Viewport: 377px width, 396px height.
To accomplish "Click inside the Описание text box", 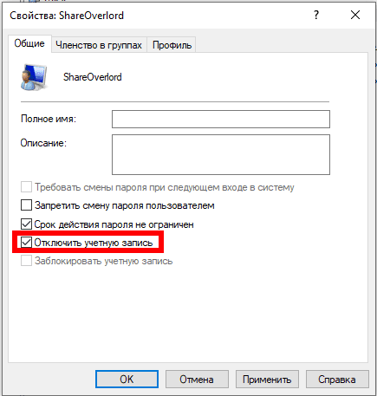I will (x=221, y=154).
